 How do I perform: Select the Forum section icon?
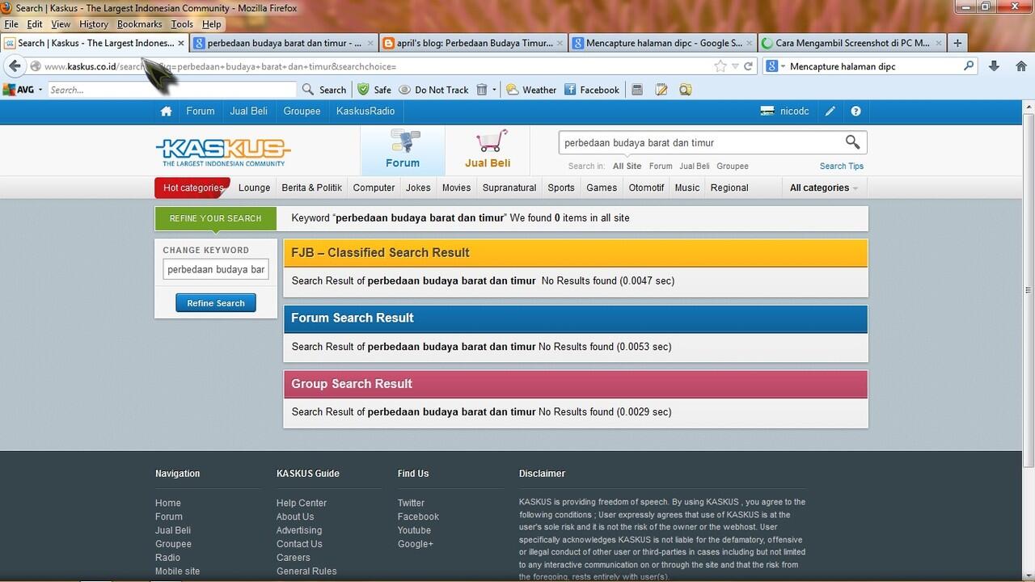[403, 150]
